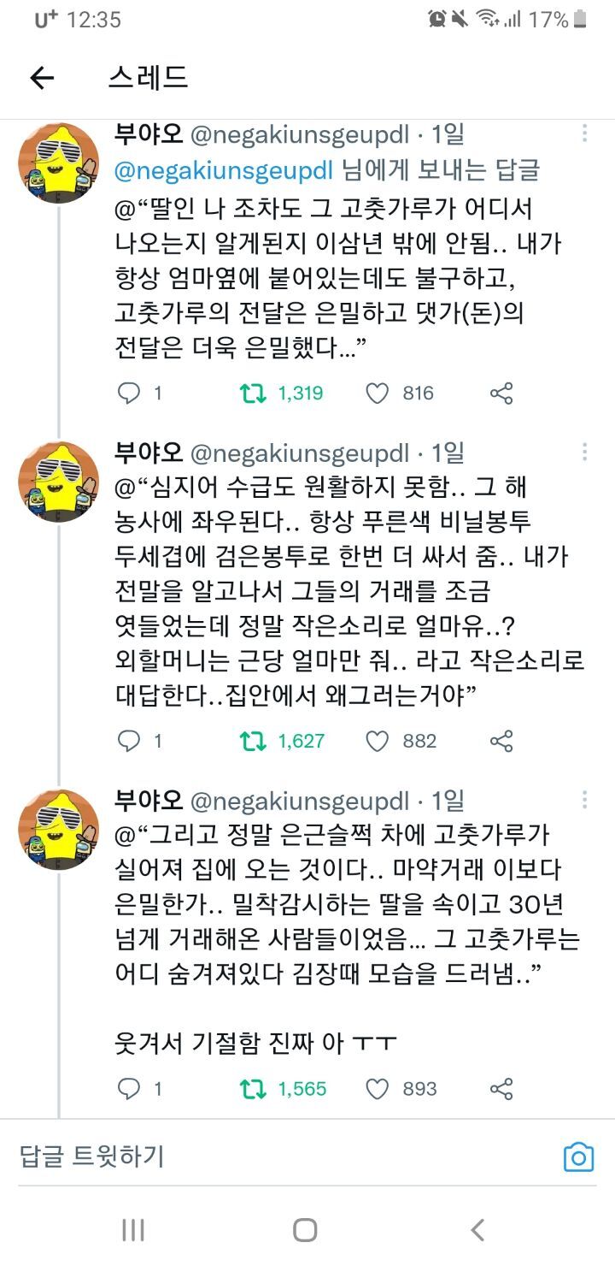This screenshot has height=1266, width=615.
Task: Share the second tweet
Action: (x=501, y=741)
